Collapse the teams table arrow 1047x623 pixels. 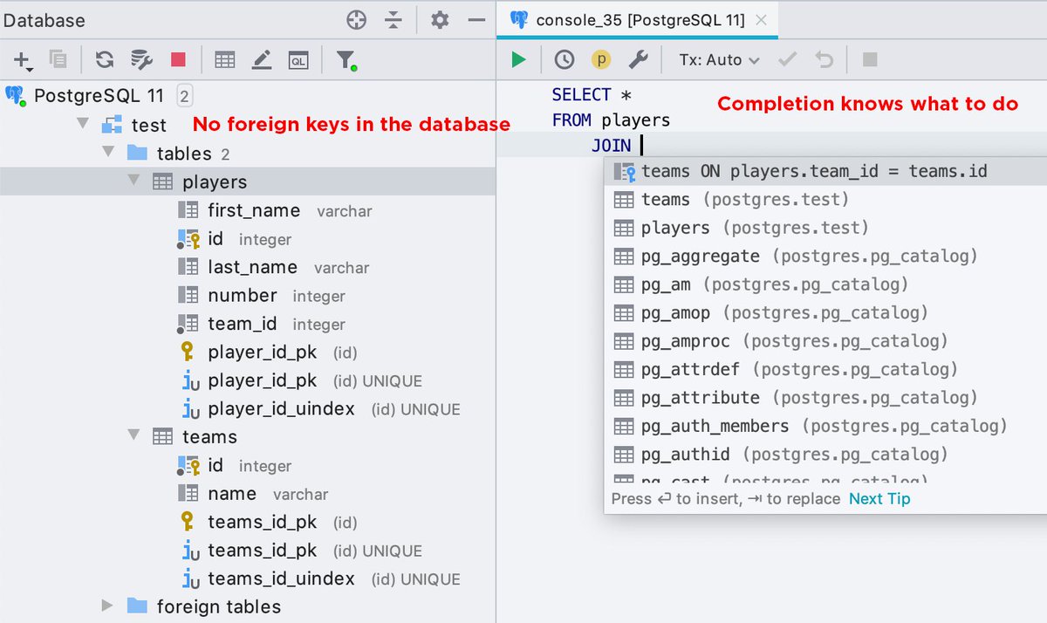click(x=134, y=436)
